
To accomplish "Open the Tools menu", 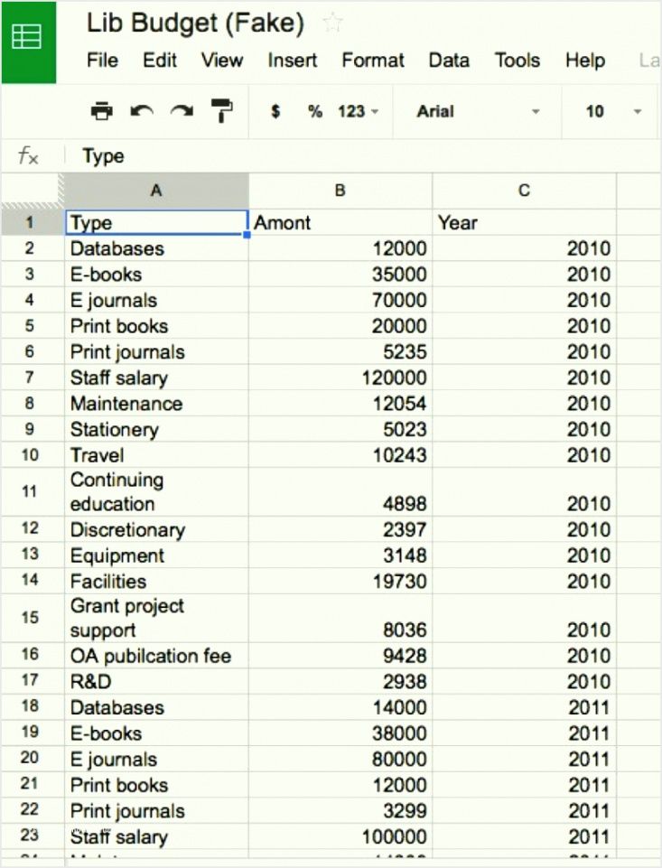I will click(517, 61).
